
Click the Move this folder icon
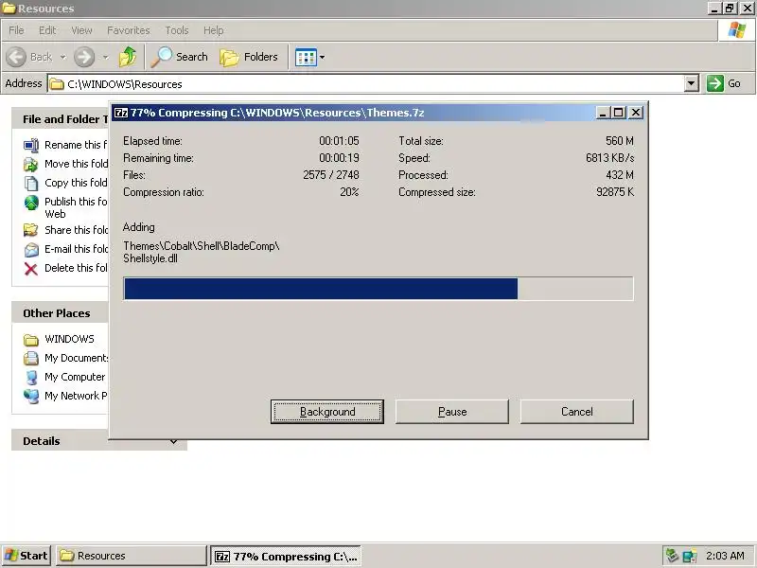coord(31,164)
